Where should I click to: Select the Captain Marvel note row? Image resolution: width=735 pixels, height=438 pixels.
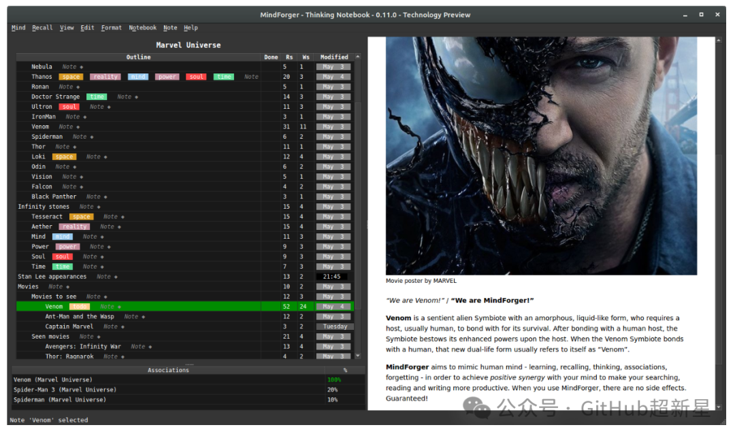coord(185,326)
